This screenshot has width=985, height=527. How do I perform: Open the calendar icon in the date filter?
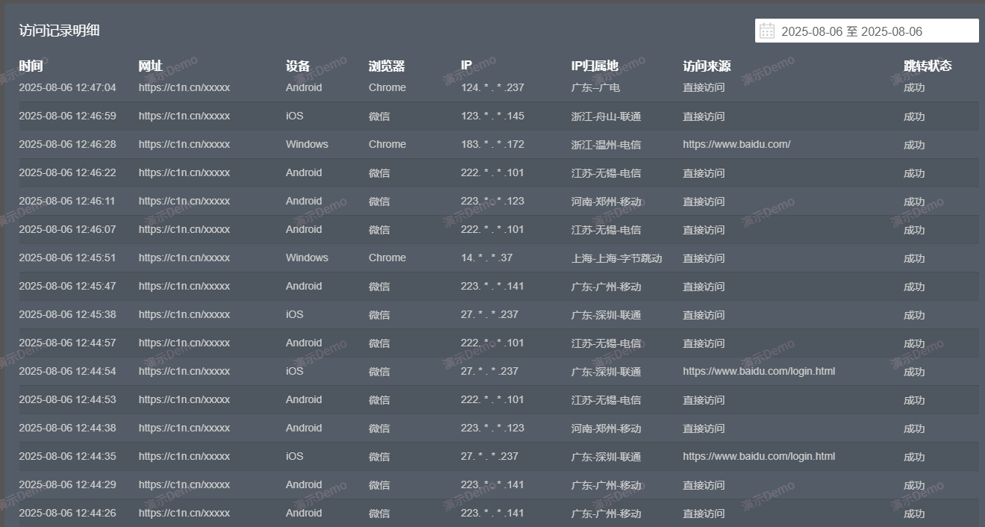(x=766, y=31)
